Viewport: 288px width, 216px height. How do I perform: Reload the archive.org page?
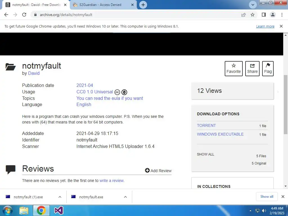coord(24,15)
